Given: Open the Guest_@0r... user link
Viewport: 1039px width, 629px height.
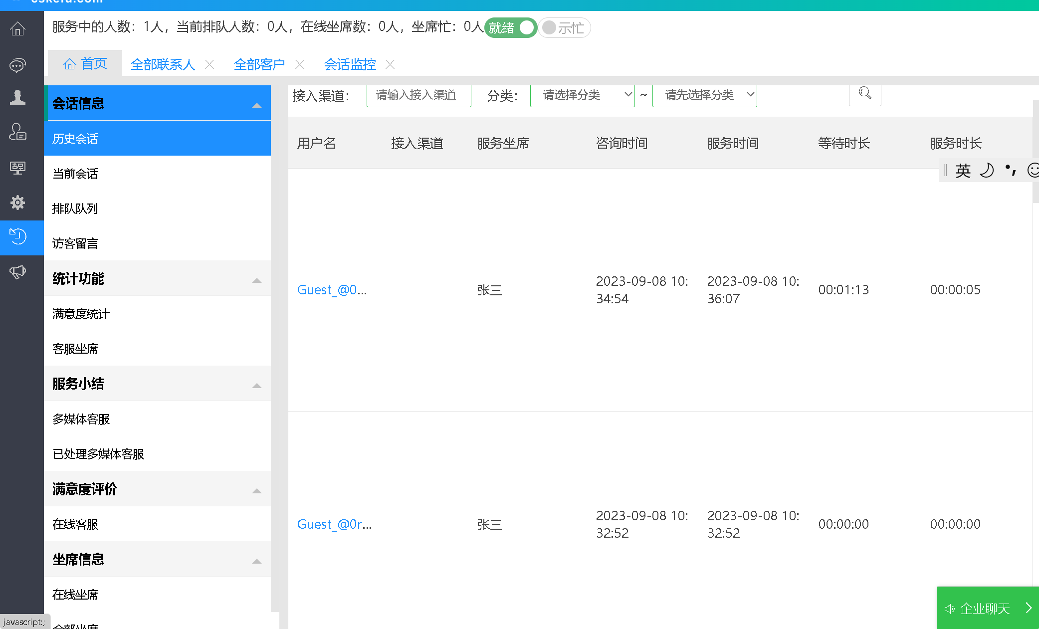Looking at the screenshot, I should coord(334,524).
